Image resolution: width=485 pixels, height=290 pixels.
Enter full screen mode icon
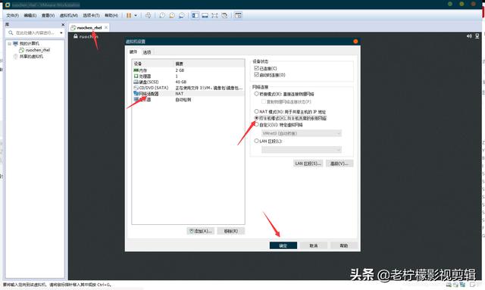(x=214, y=15)
